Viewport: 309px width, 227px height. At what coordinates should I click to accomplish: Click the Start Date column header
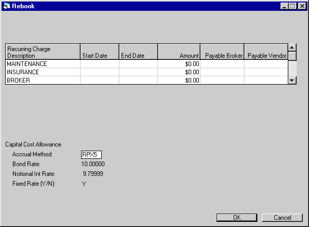(x=100, y=52)
